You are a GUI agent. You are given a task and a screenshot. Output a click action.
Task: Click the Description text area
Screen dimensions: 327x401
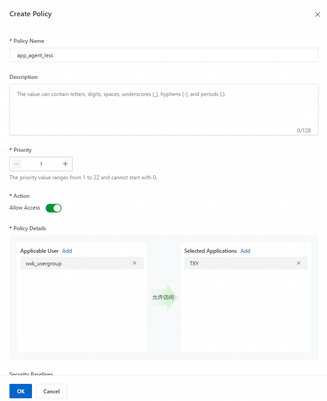pos(164,109)
